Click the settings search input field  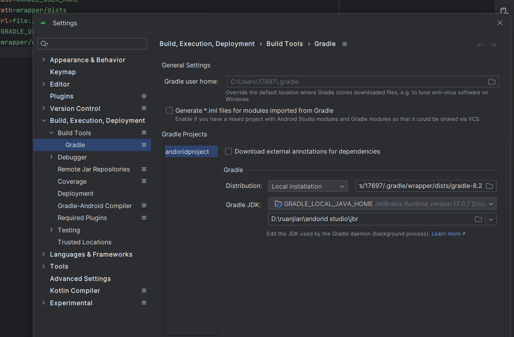[x=92, y=44]
